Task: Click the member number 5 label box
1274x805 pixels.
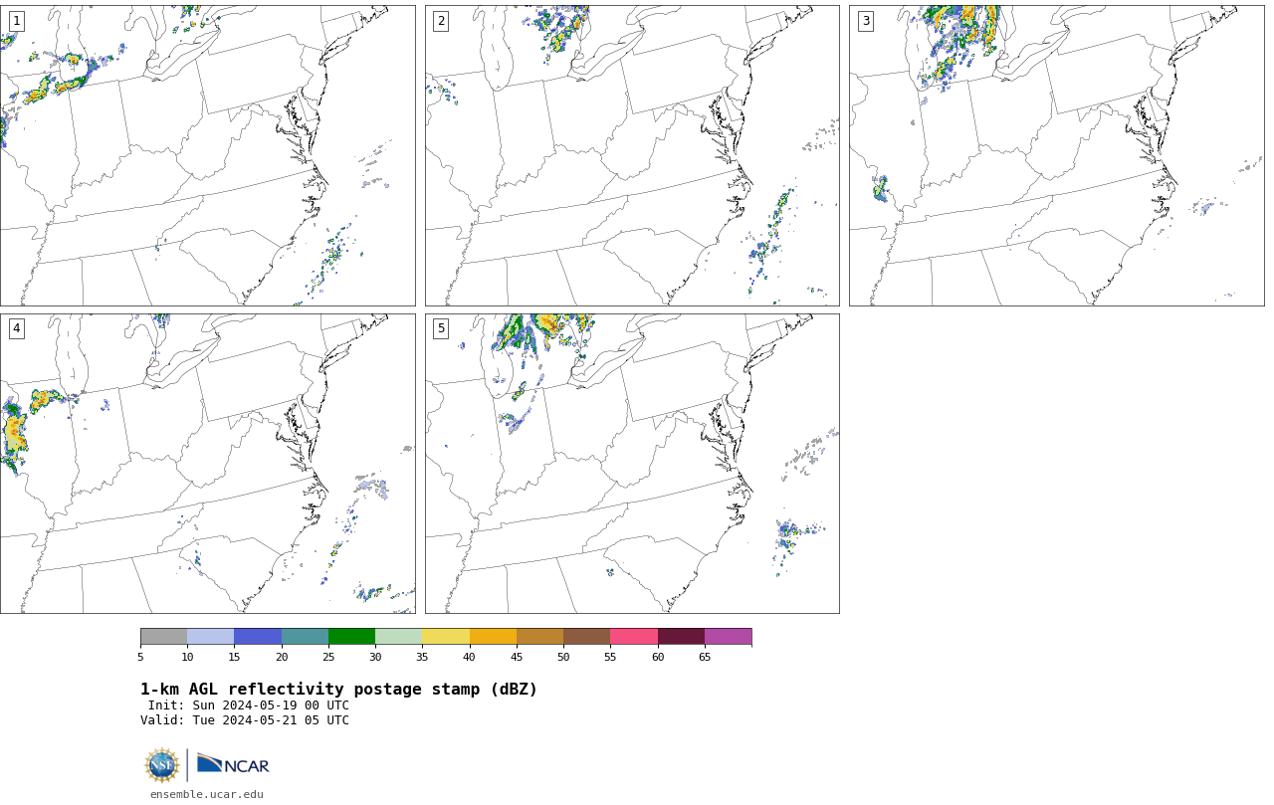Action: click(441, 328)
